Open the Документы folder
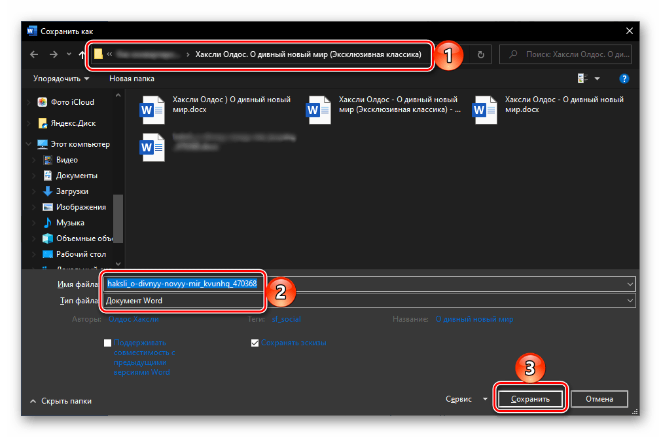This screenshot has height=437, width=661. click(71, 176)
